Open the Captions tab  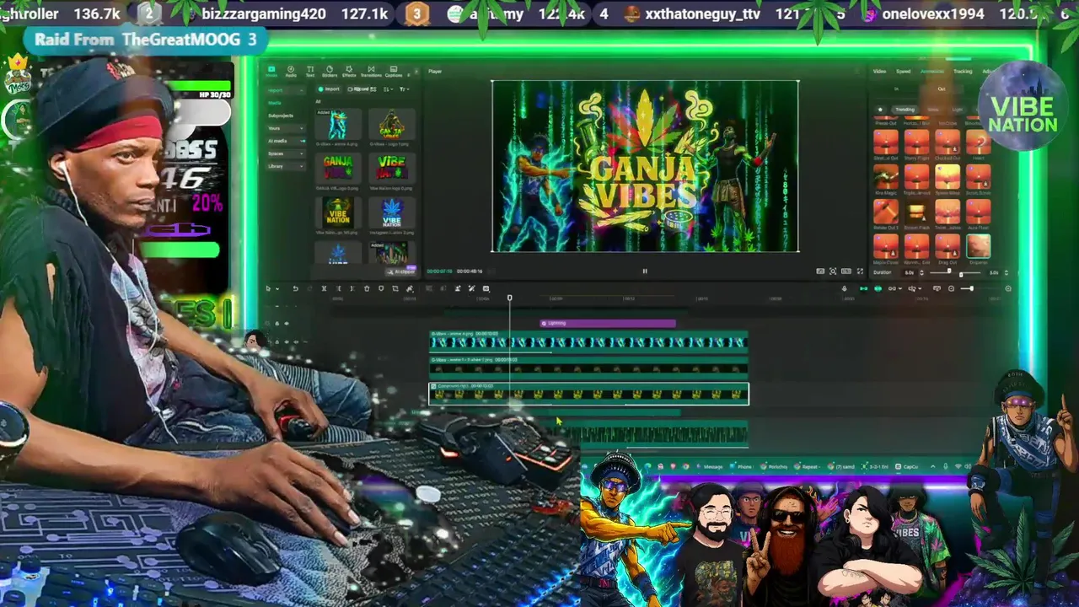coord(394,72)
